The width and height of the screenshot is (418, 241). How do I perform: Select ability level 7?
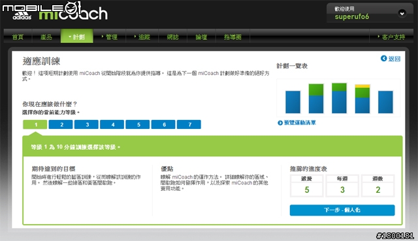pos(189,124)
